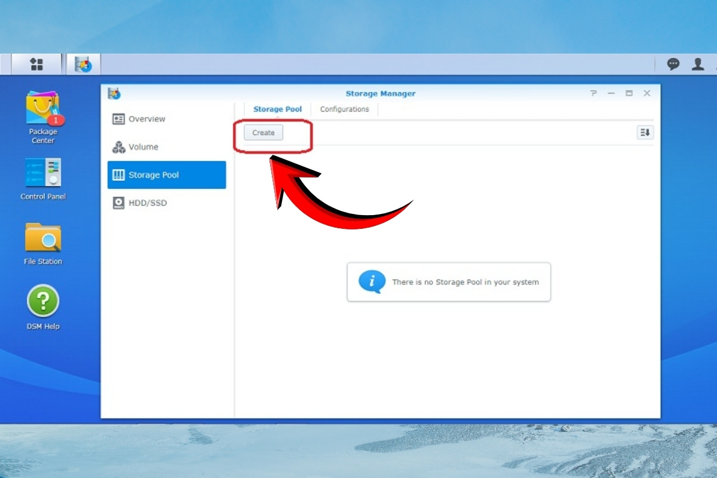Click the Storage Manager help question mark
Screen dimensions: 717x478
click(593, 94)
